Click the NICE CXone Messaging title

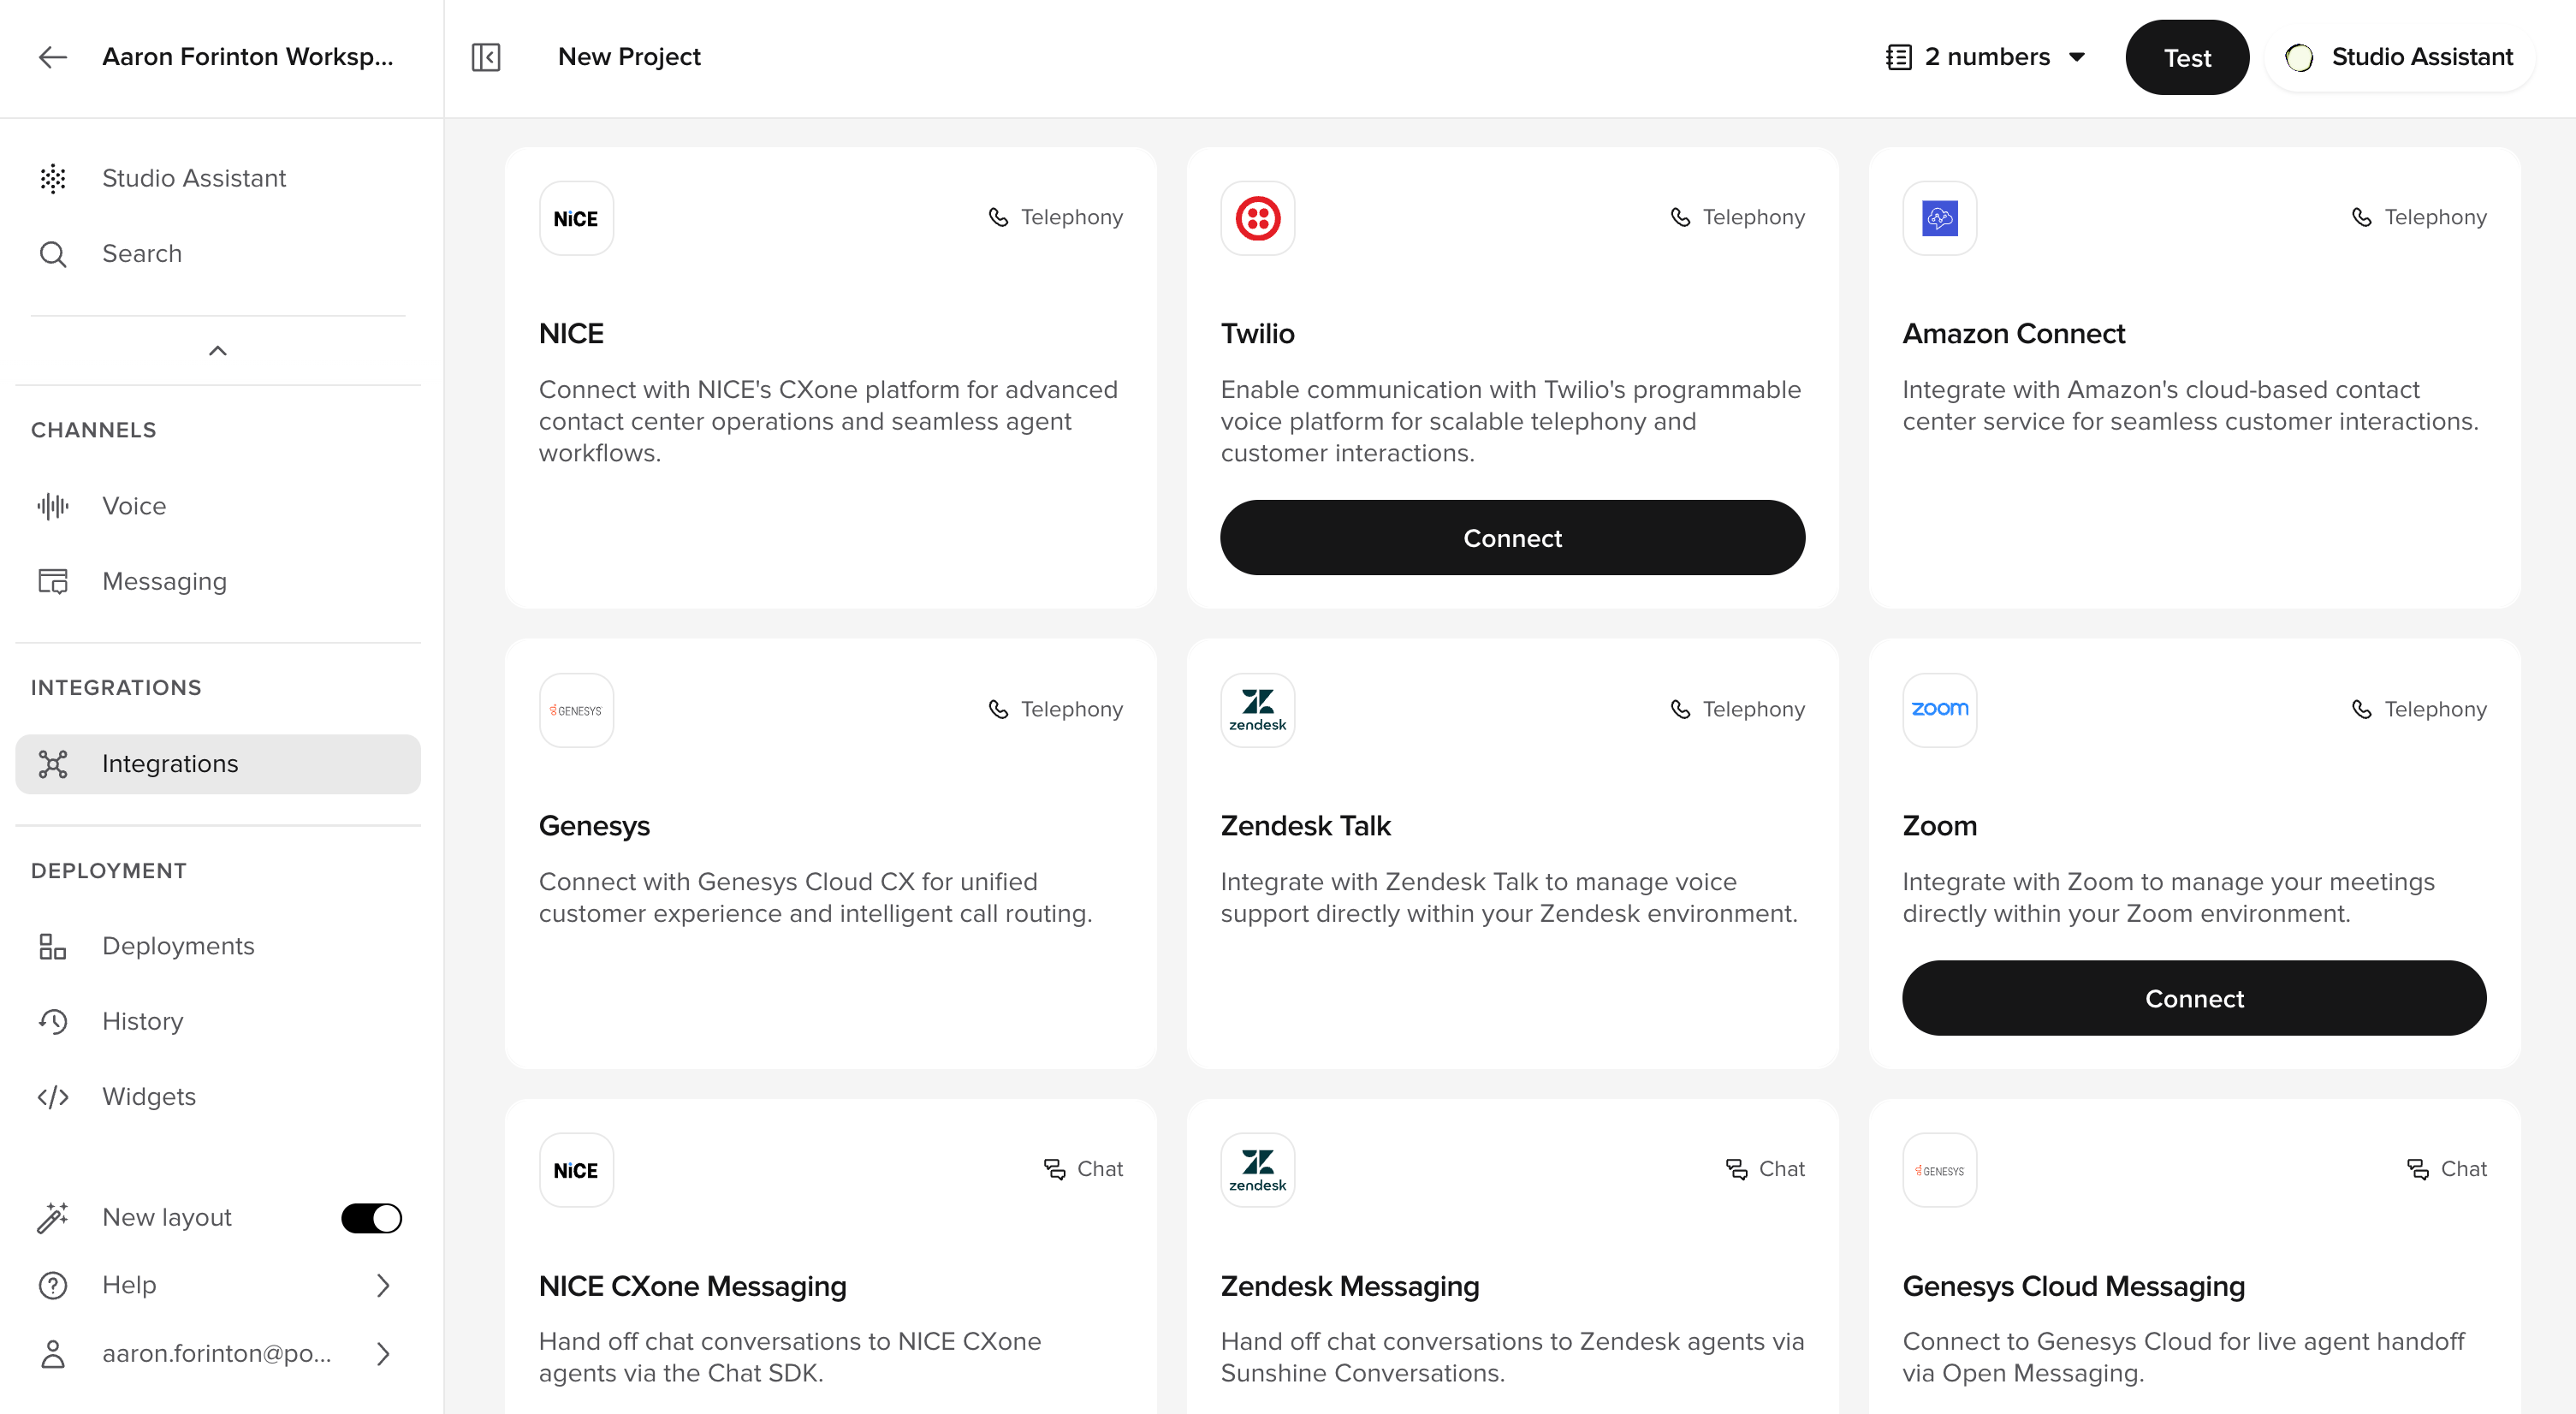(x=692, y=1286)
